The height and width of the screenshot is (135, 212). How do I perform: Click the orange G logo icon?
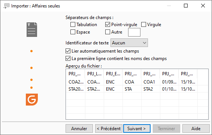32,100
